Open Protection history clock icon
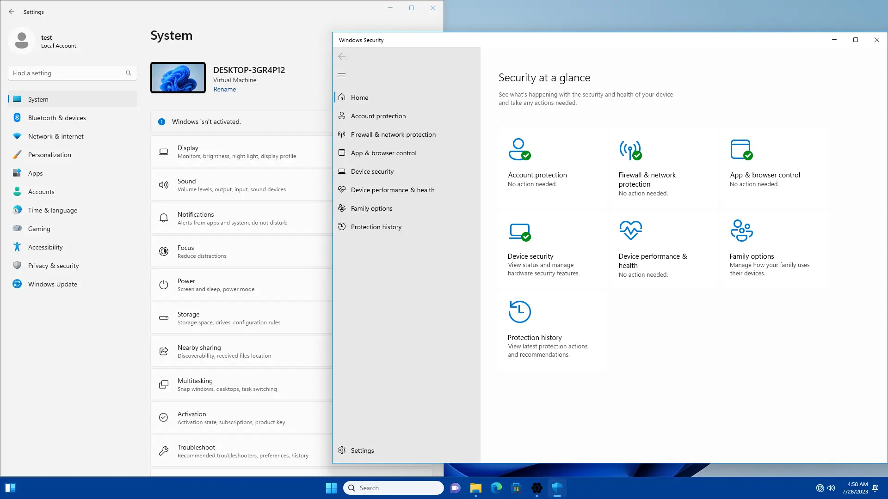The height and width of the screenshot is (499, 888). coord(519,312)
